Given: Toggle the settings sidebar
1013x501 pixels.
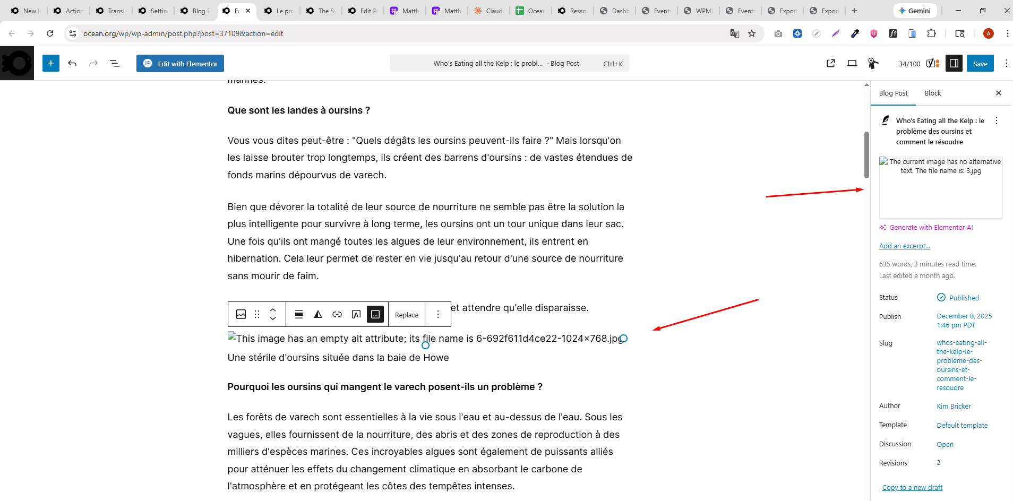Looking at the screenshot, I should pos(954,64).
